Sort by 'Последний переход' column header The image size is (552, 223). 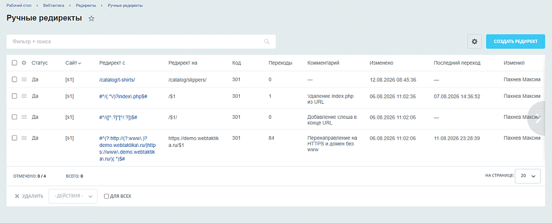click(x=457, y=63)
